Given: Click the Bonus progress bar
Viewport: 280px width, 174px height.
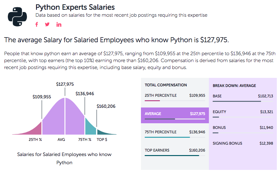Looking at the screenshot, I should 242,133.
